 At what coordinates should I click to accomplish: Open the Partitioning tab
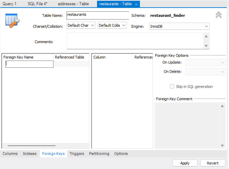(99, 154)
